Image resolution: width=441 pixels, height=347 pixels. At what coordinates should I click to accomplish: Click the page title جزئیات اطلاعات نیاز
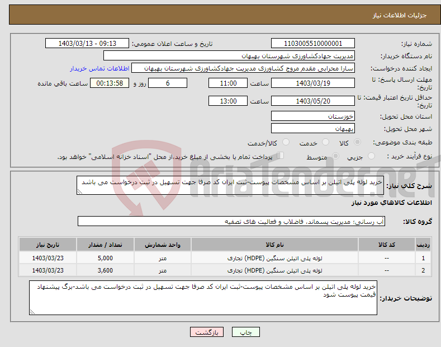[400, 15]
